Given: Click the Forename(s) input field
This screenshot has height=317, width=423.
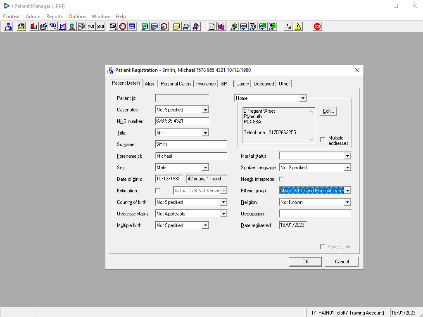Looking at the screenshot, I should click(191, 156).
